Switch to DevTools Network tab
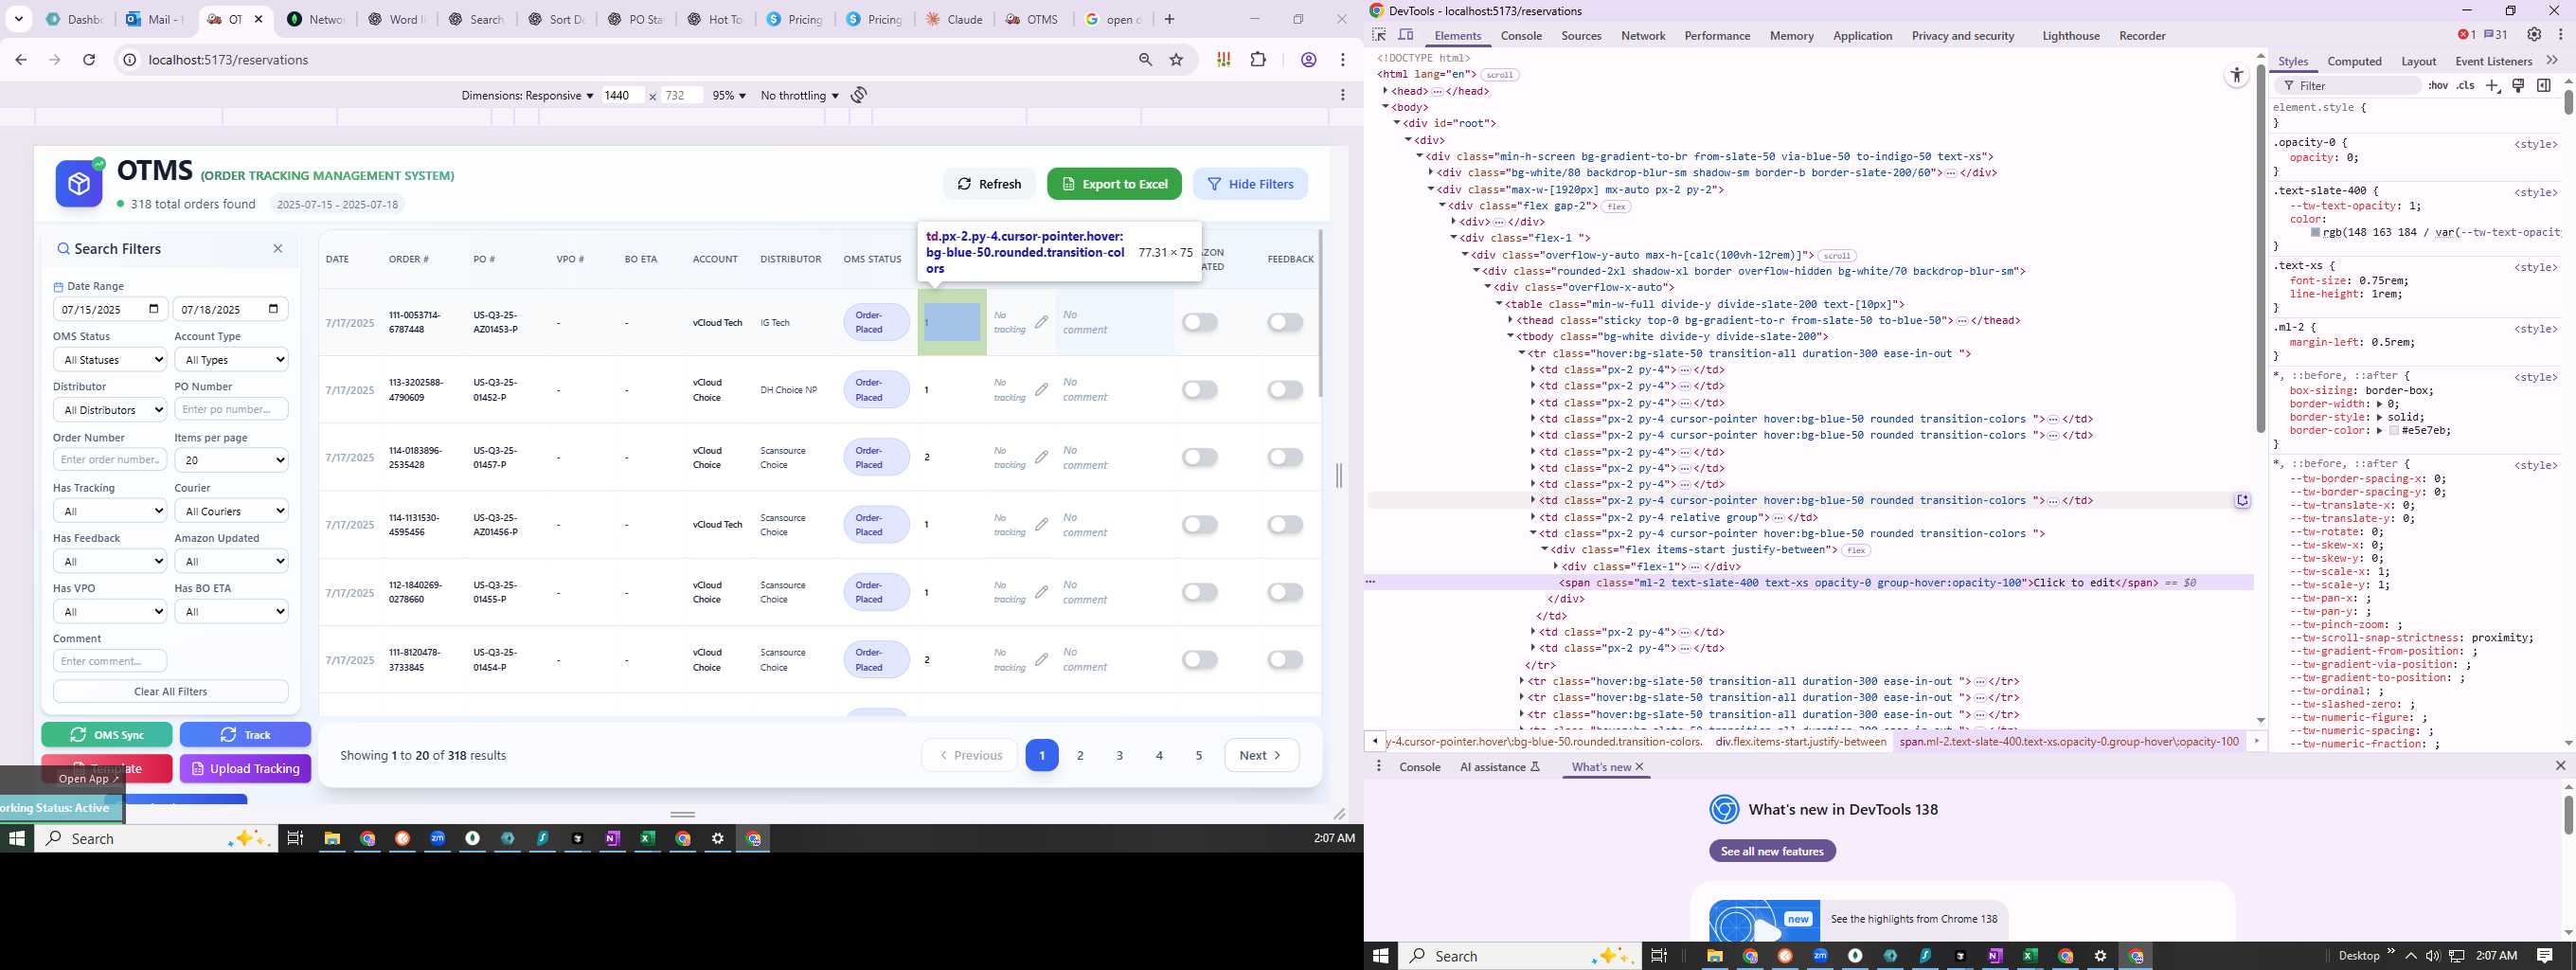Screen dimensions: 2576x970 1643,36
